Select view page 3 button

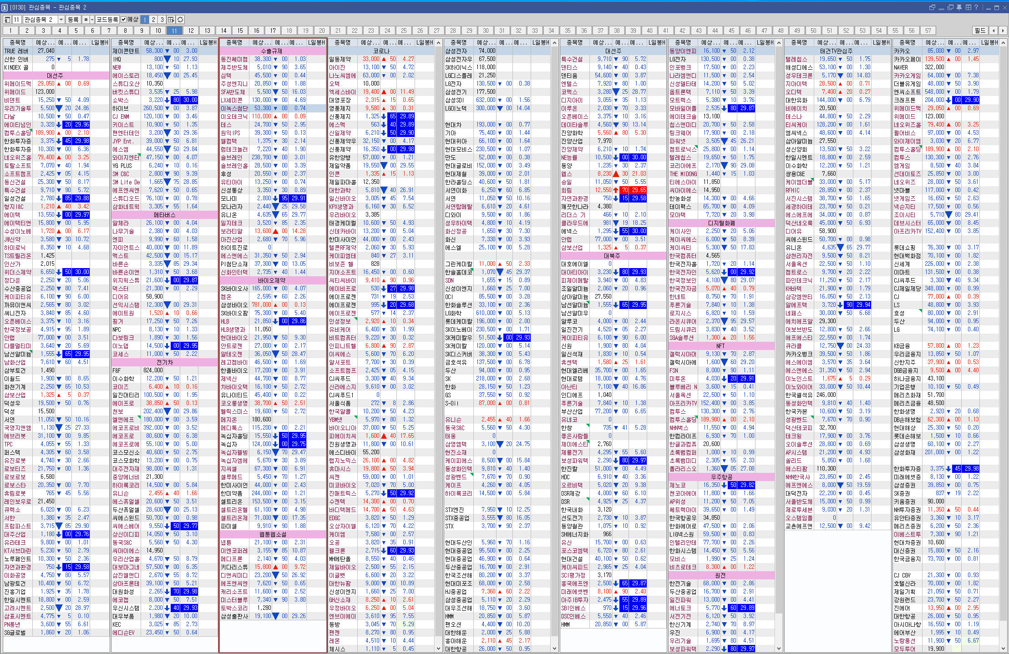162,20
